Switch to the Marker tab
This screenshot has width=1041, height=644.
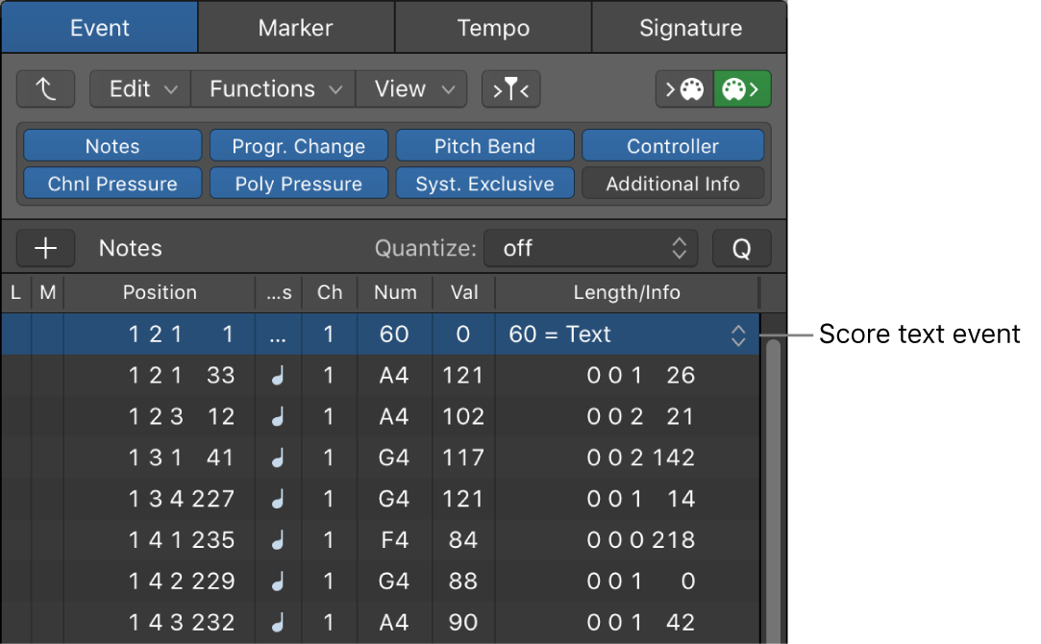pos(294,27)
